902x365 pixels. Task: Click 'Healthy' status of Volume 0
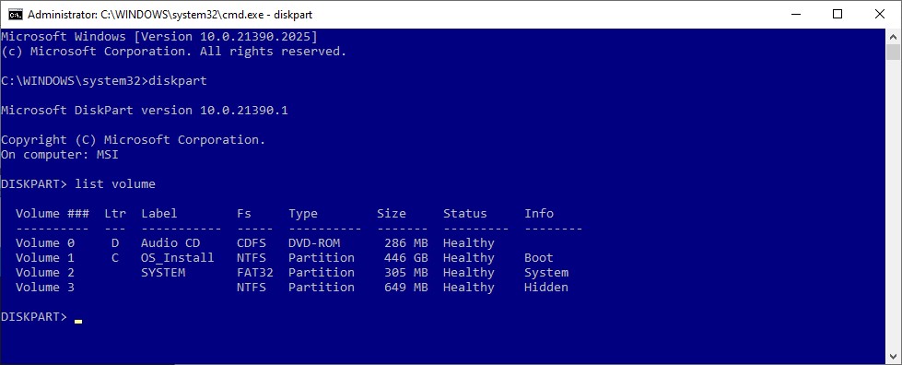469,243
